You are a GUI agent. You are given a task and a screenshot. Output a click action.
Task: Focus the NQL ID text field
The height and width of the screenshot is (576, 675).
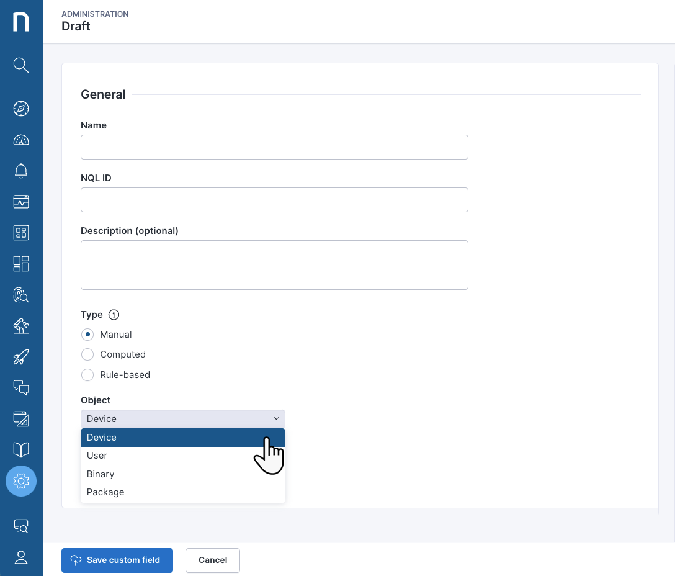(x=274, y=200)
